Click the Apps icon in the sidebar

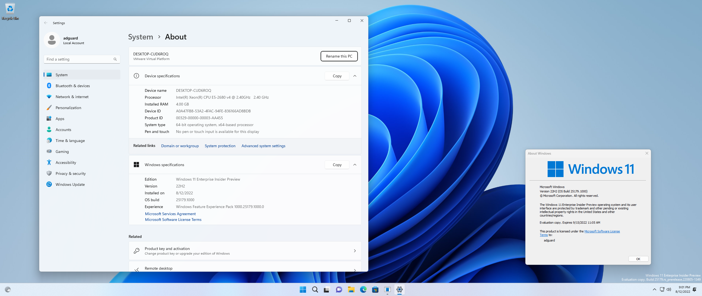[49, 119]
